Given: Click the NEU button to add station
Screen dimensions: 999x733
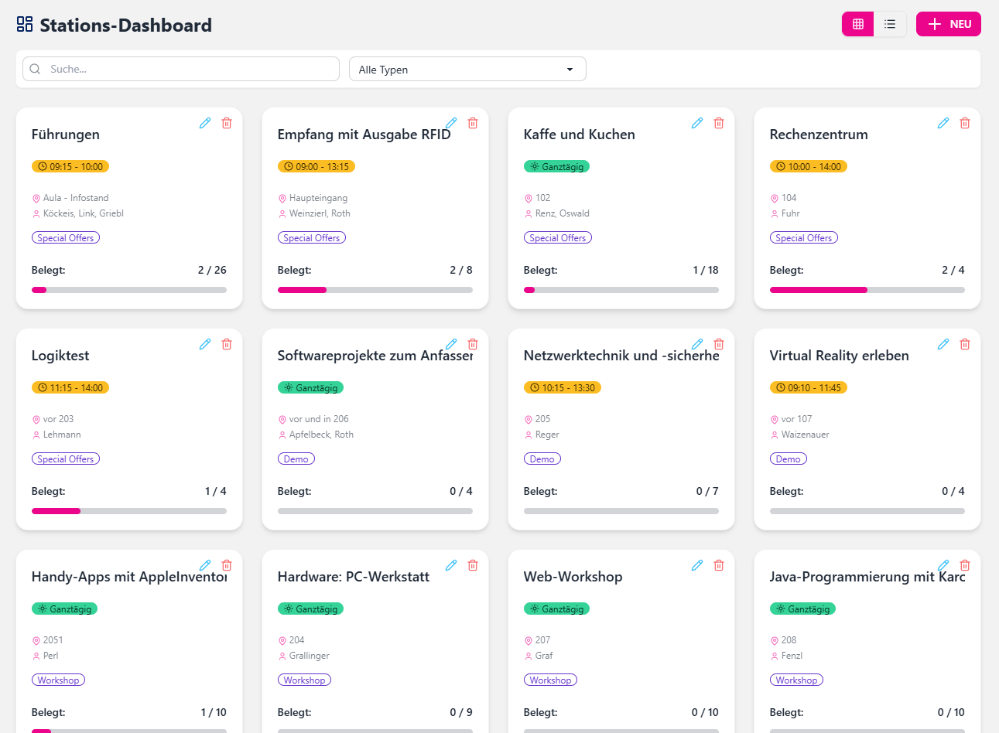Looking at the screenshot, I should coord(948,24).
